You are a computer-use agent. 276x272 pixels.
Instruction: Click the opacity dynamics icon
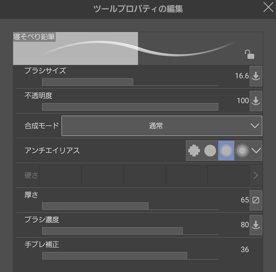coord(256,101)
